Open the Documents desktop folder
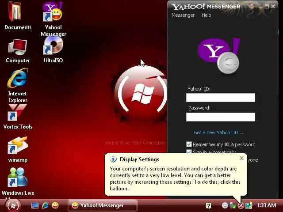Screen dimensions: 283x212 pyautogui.click(x=18, y=16)
